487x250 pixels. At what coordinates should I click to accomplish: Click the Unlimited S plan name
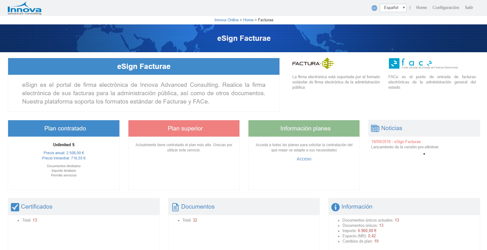coord(64,145)
